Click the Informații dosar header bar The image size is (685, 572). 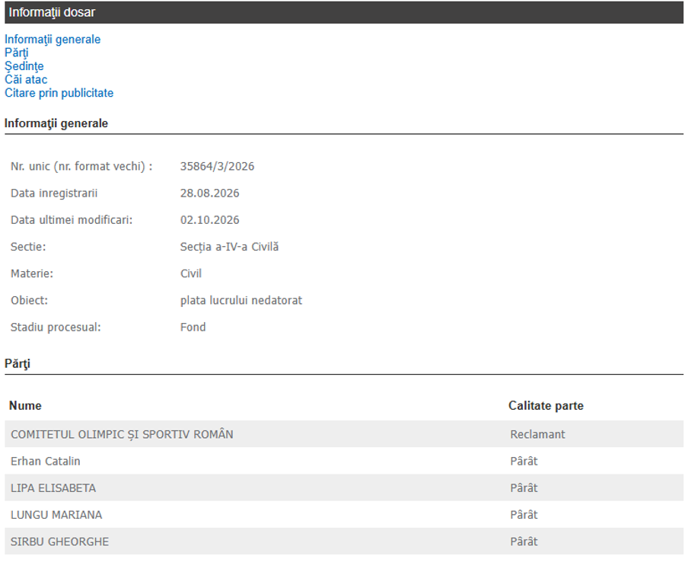pyautogui.click(x=344, y=12)
